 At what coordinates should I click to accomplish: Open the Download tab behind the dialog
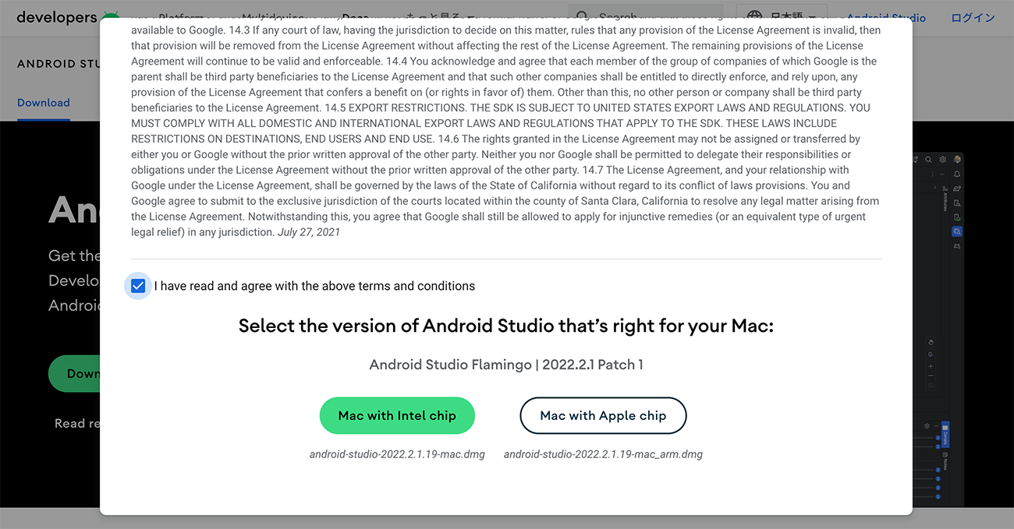pos(44,103)
